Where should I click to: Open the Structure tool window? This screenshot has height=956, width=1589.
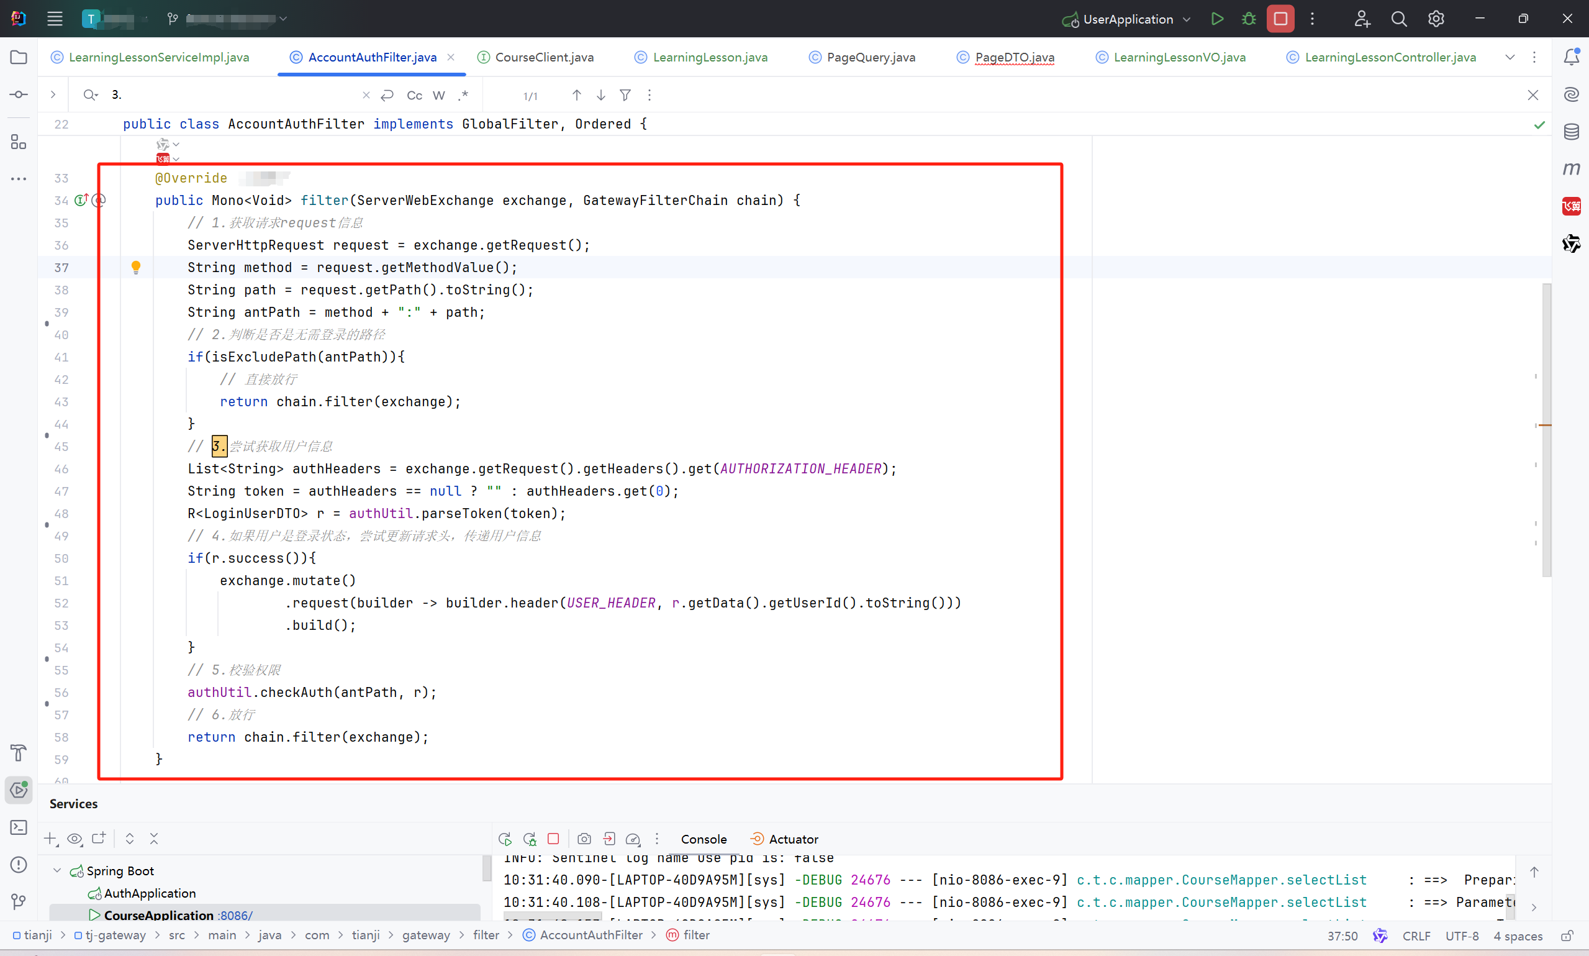point(19,142)
